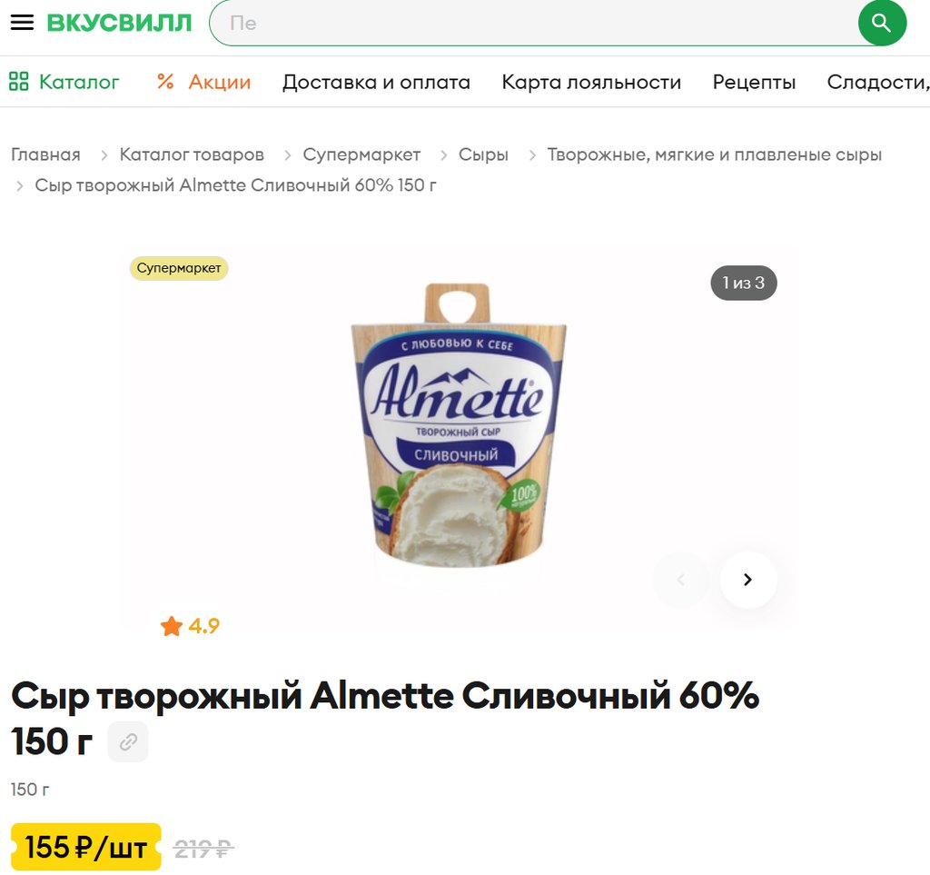The width and height of the screenshot is (930, 875).
Task: Open Каталог grid icon
Action: point(18,81)
